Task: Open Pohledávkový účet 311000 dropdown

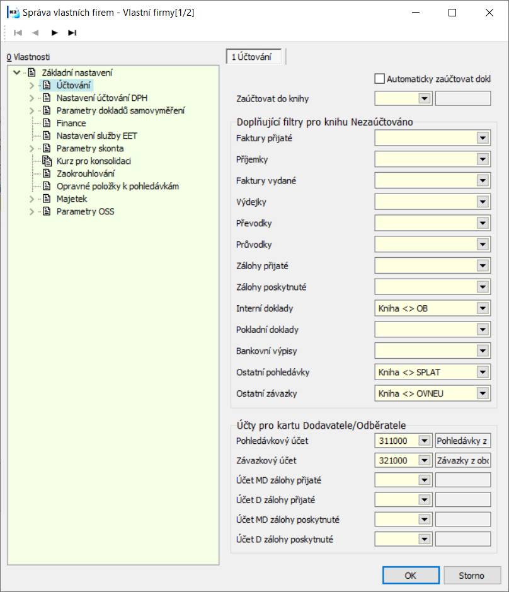Action: (x=425, y=441)
